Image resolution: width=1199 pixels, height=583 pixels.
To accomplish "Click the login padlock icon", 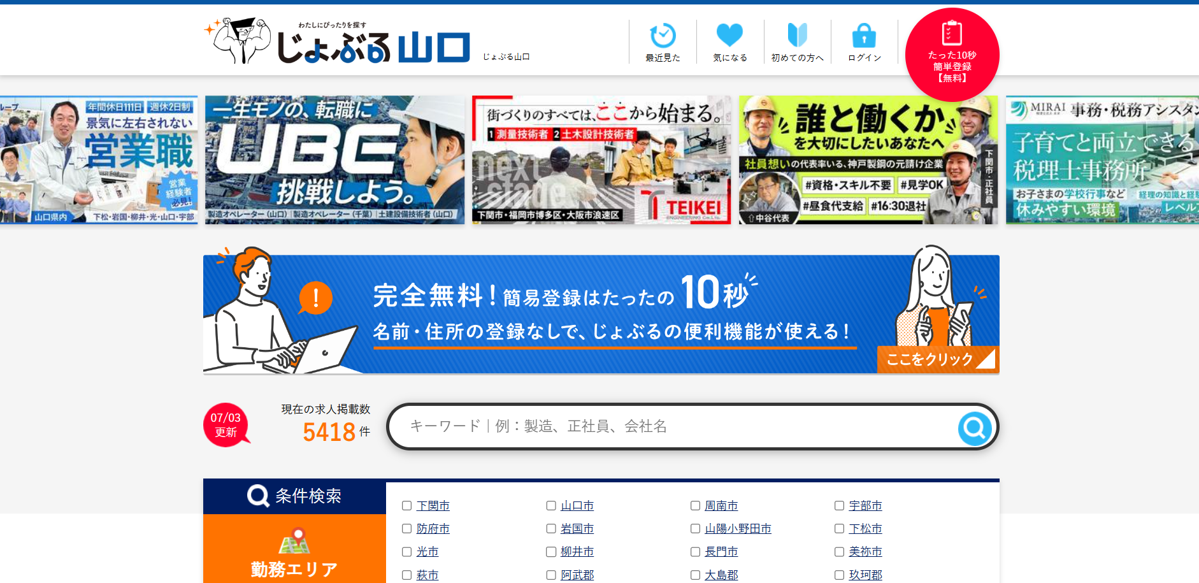I will pos(864,36).
